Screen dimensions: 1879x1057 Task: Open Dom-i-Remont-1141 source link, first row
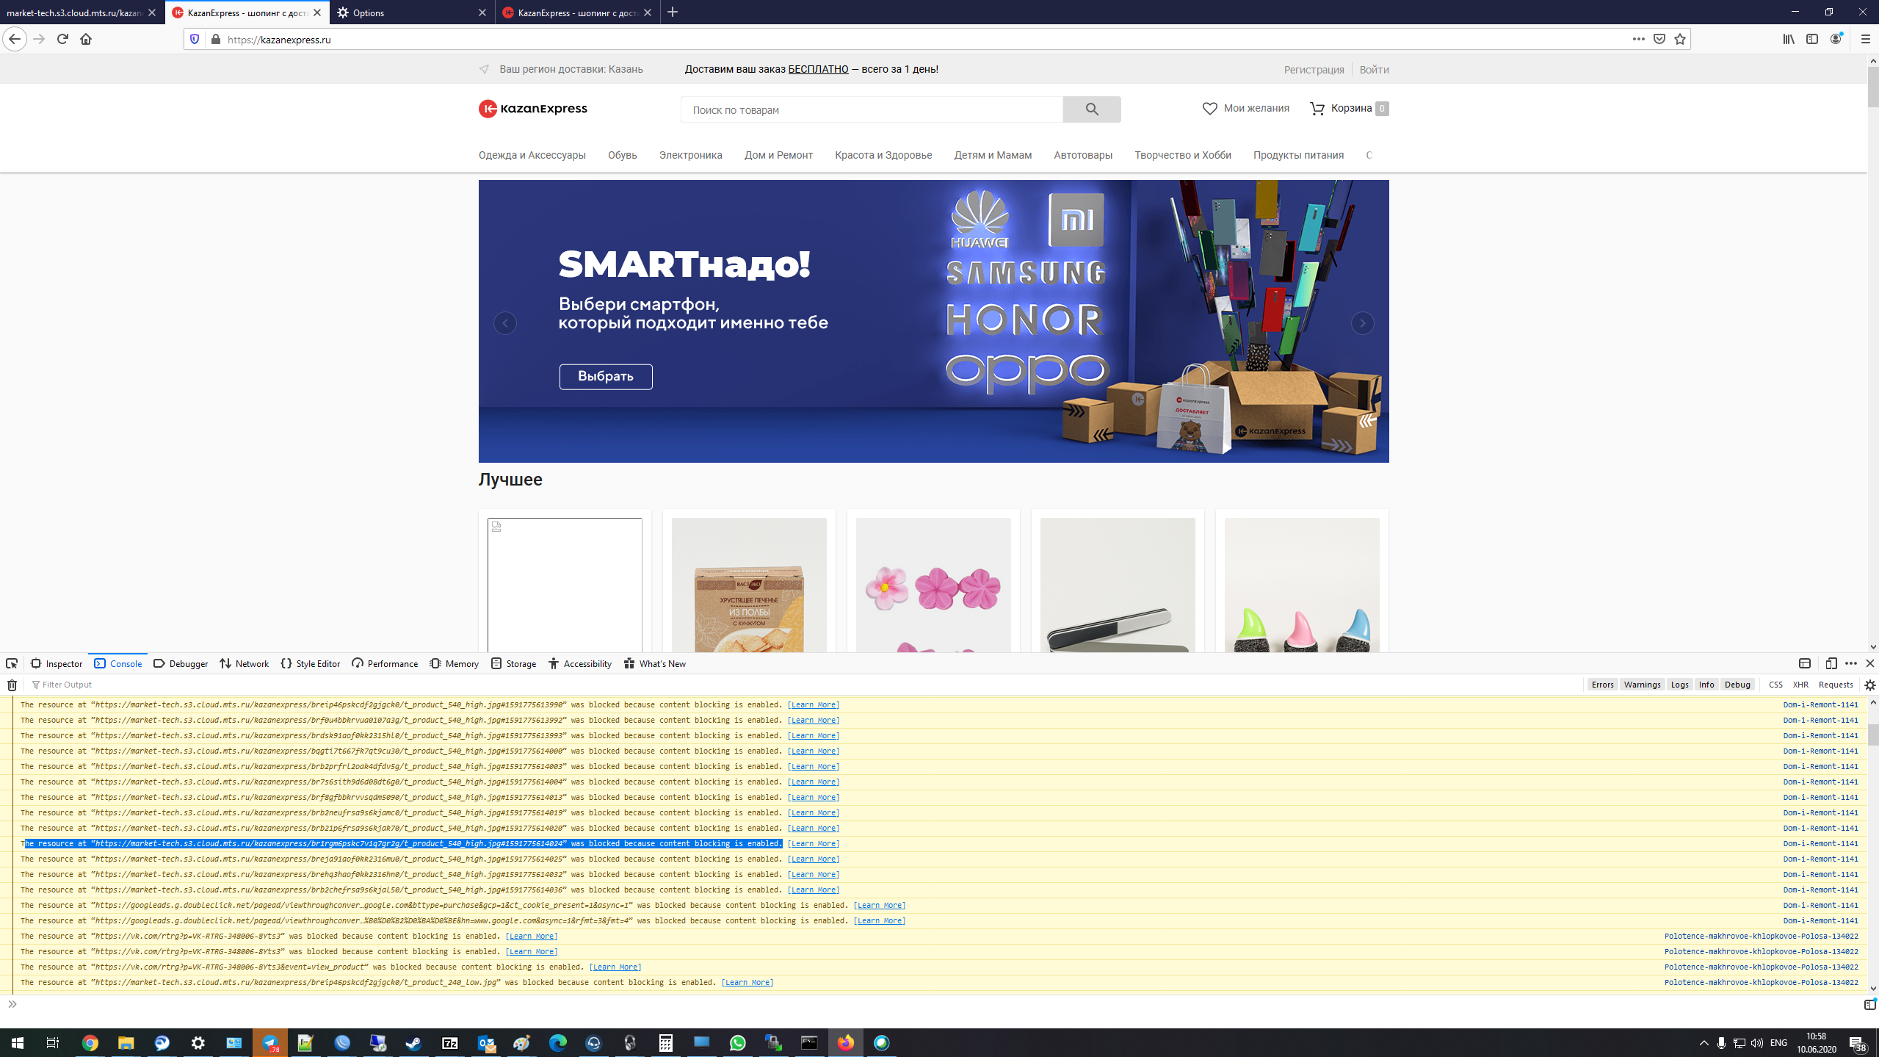[1820, 704]
